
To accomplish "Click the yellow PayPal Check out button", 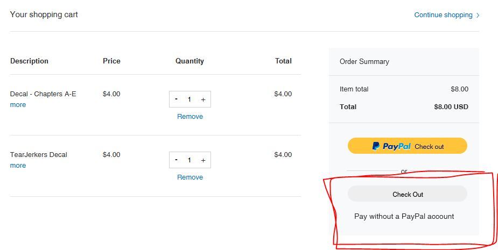I will click(x=407, y=146).
